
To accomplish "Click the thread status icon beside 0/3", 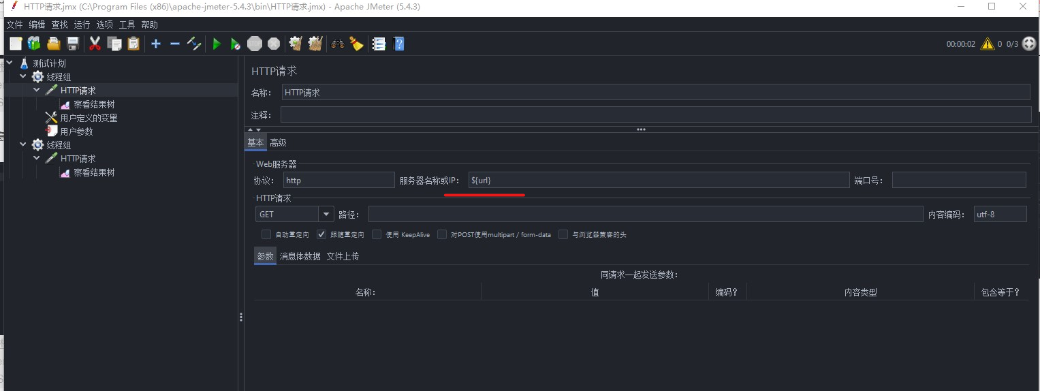I will coord(1029,44).
